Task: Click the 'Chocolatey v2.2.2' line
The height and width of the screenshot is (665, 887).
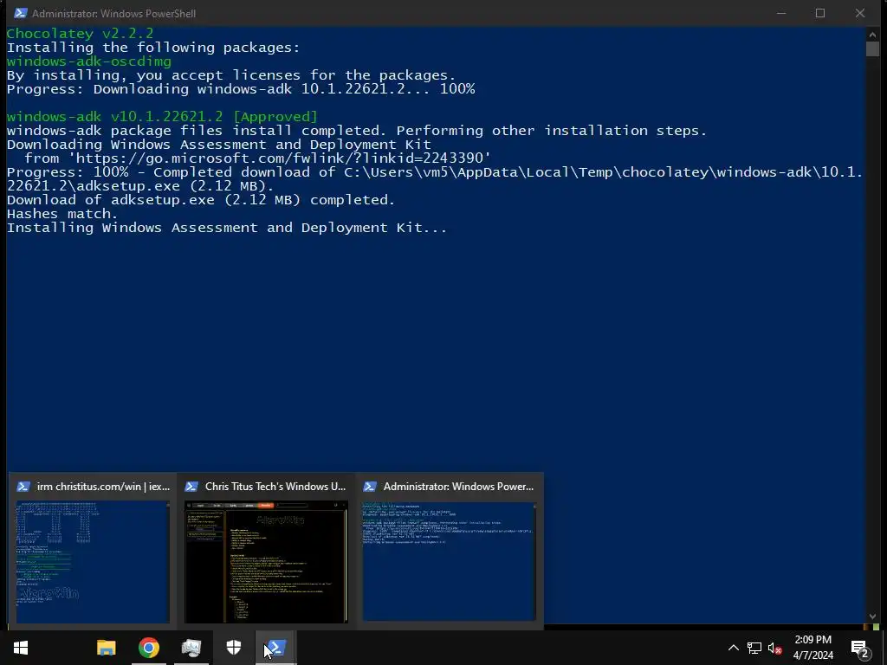Action: point(80,34)
